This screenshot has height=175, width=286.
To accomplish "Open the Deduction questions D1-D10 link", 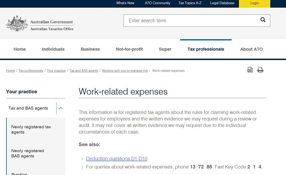I will coord(117,159).
